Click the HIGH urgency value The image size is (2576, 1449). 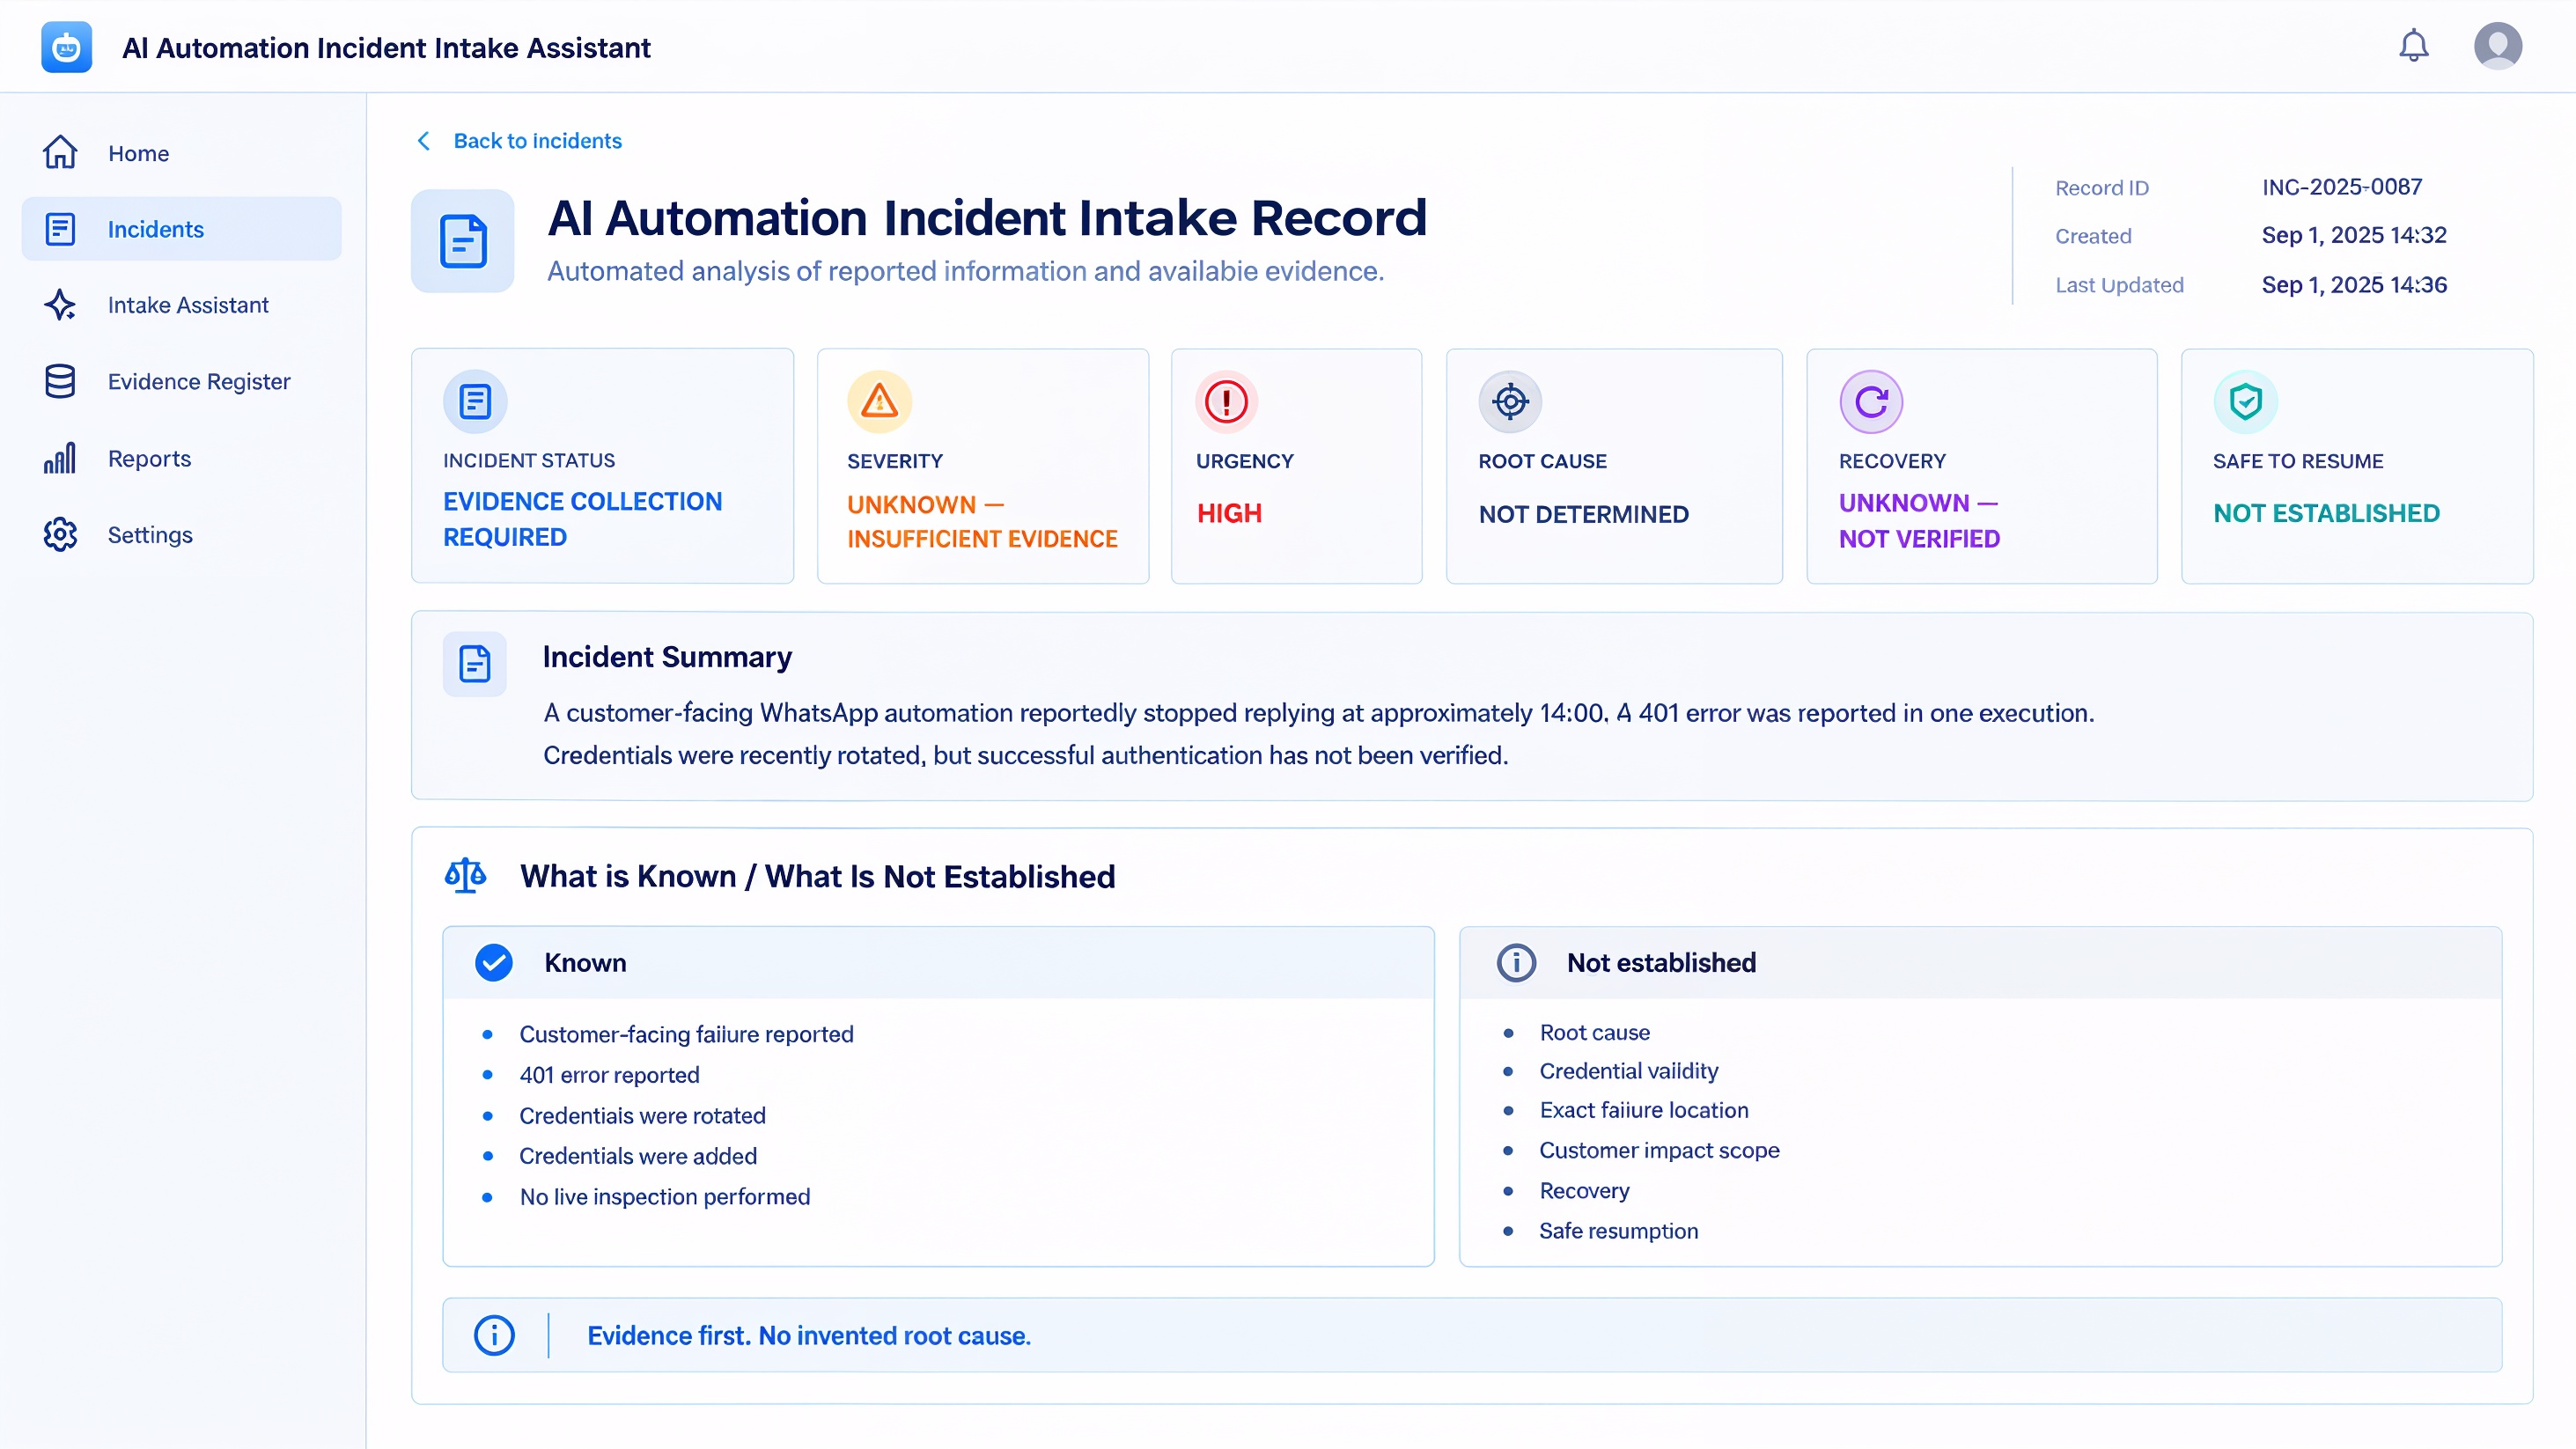coord(1229,513)
